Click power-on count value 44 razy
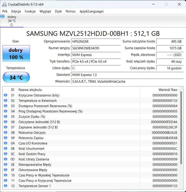Viewport: 186px width, 192px height. pos(170,61)
